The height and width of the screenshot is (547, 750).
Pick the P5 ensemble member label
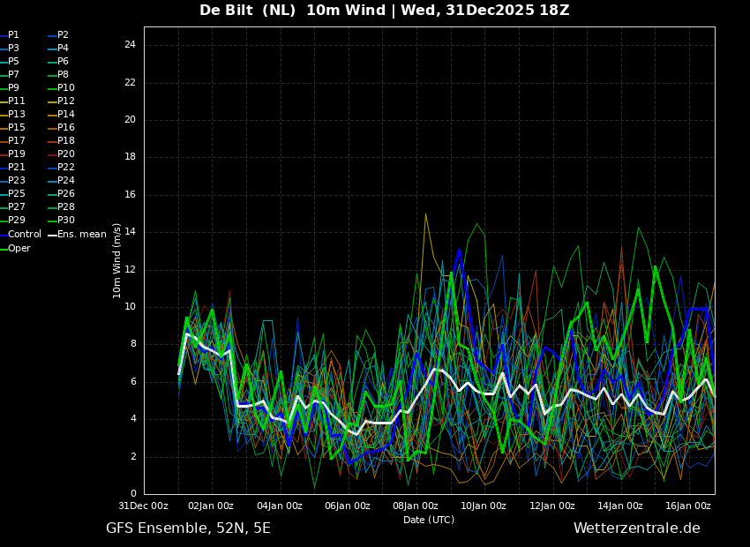point(10,61)
